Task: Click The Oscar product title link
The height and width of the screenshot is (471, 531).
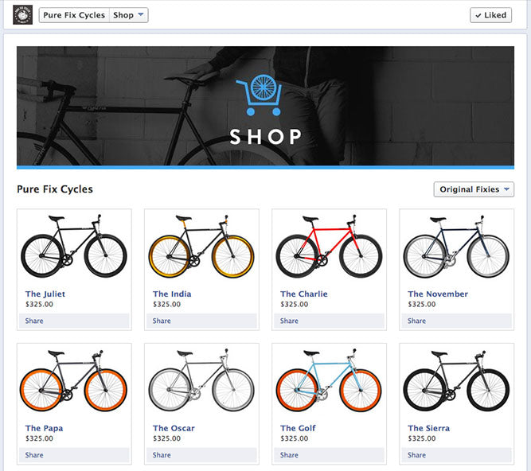Action: 174,428
